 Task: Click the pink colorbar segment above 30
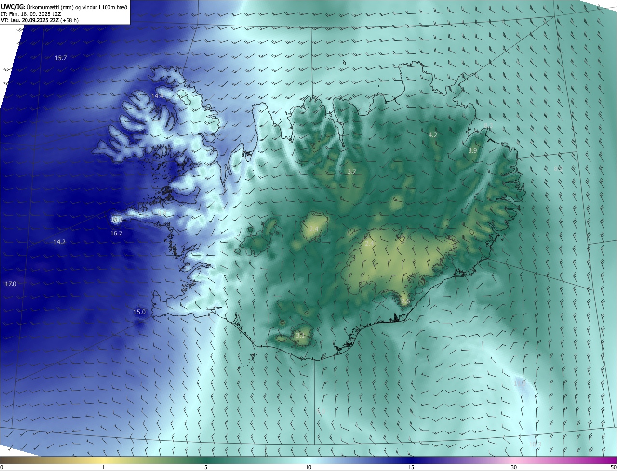click(514, 460)
